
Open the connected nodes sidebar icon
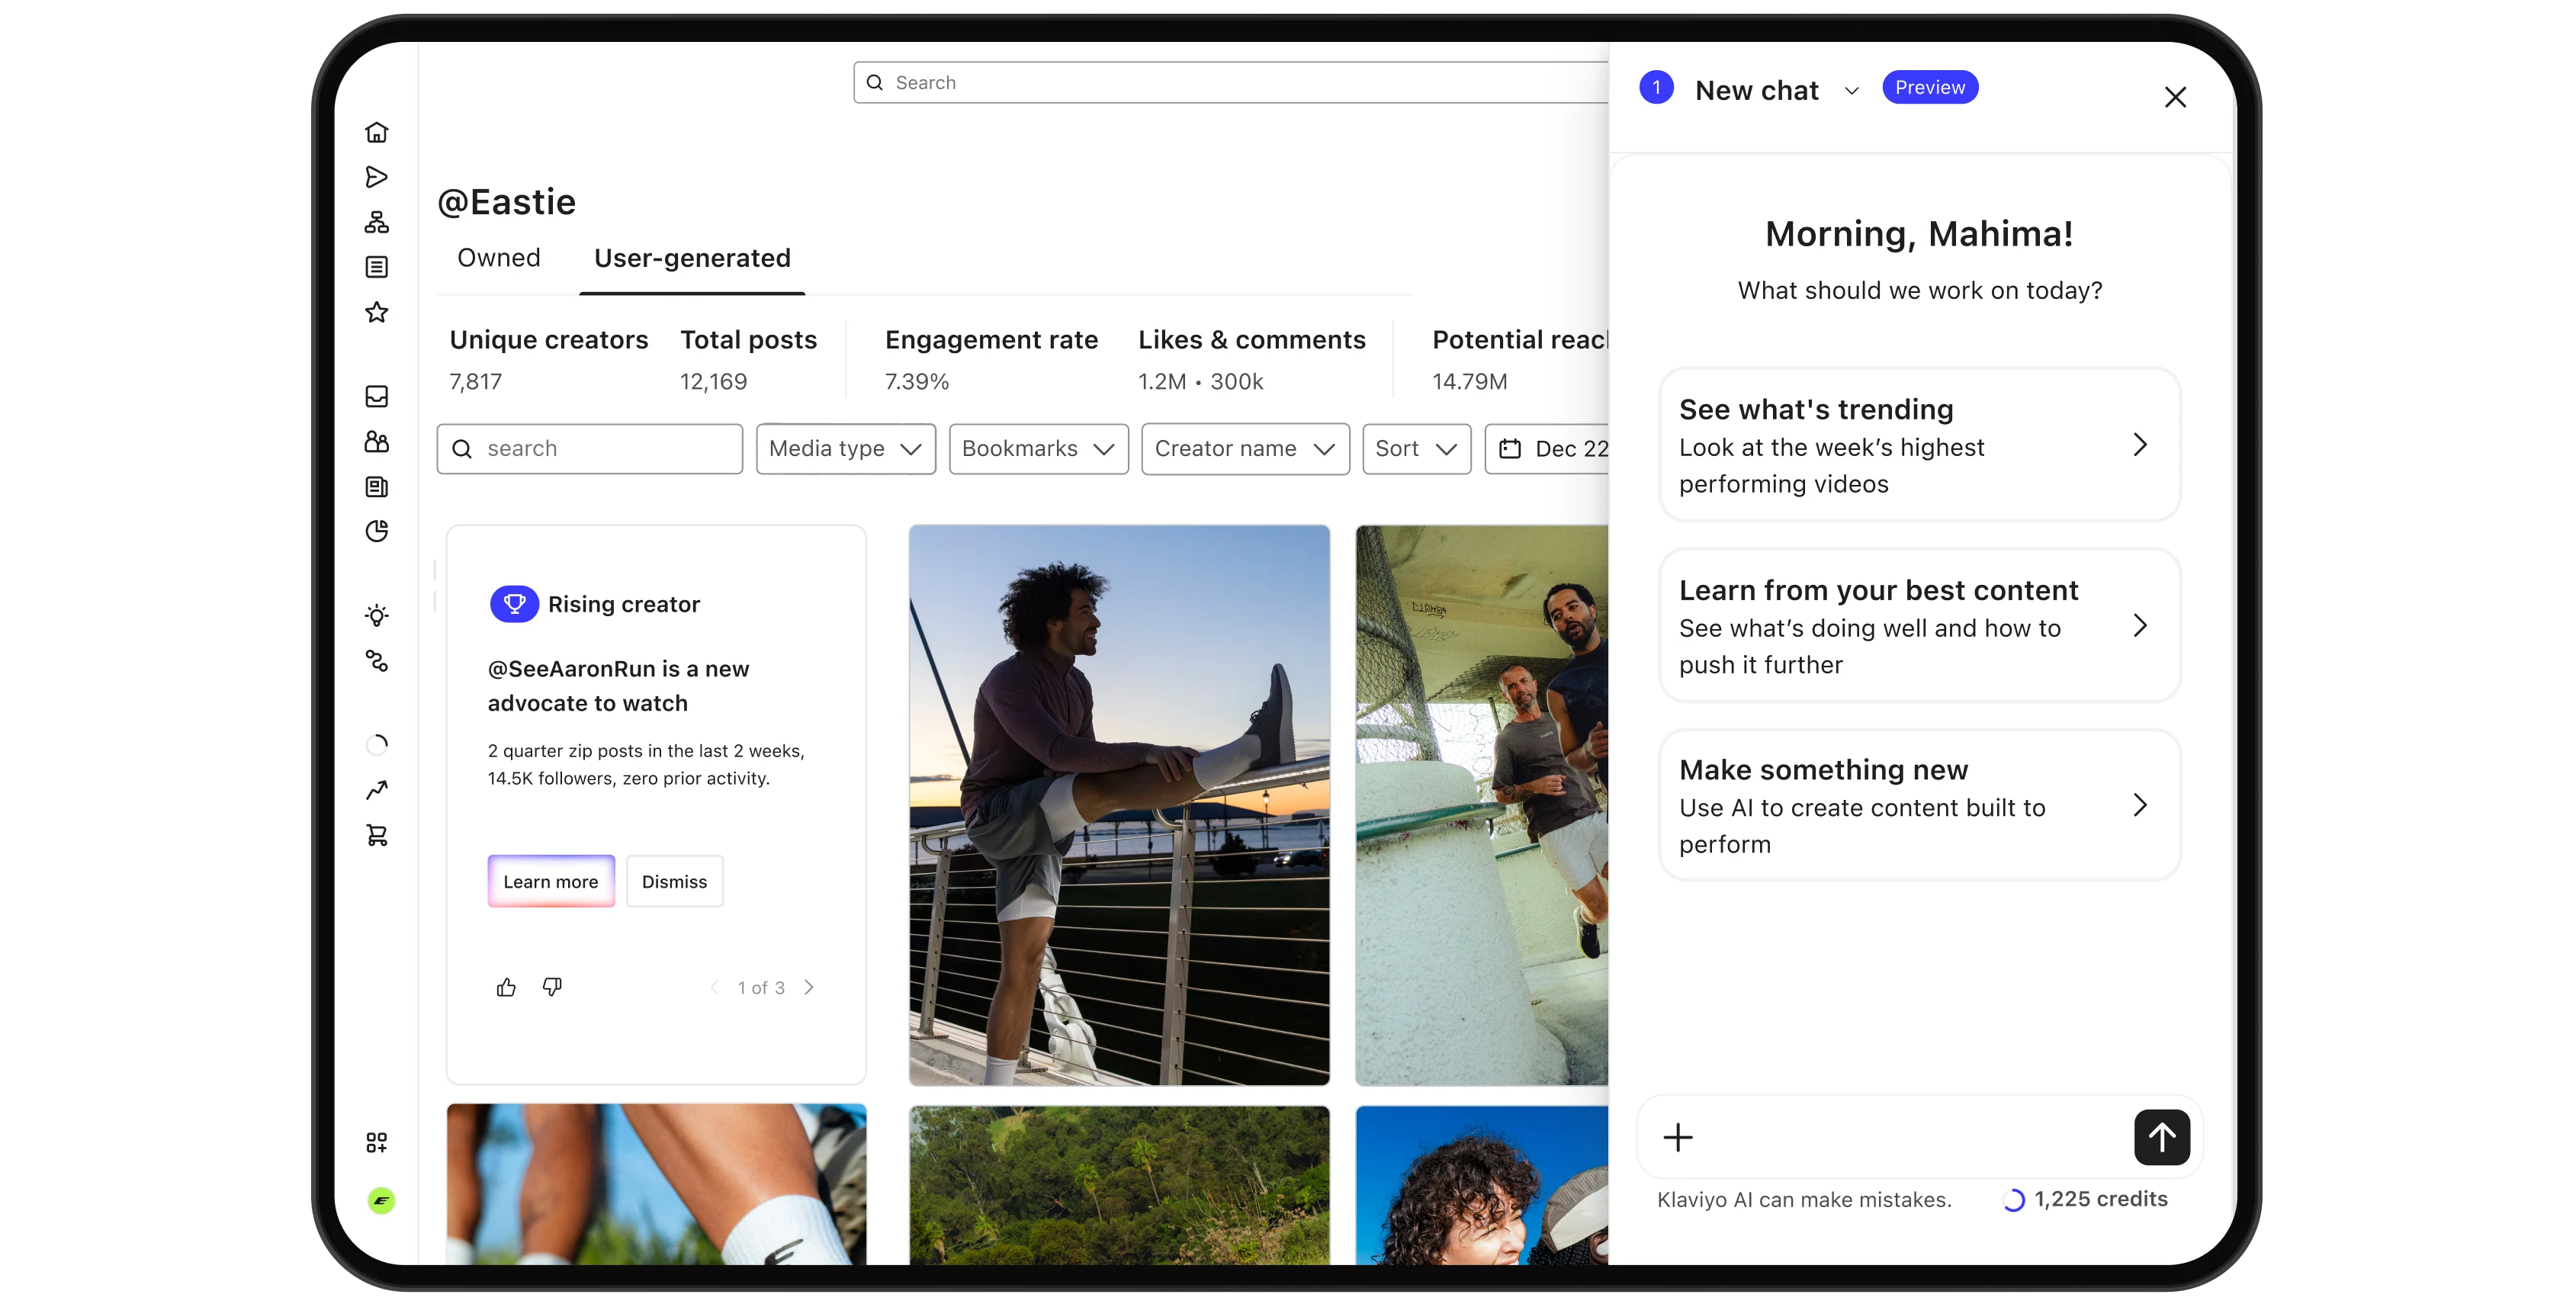click(376, 661)
